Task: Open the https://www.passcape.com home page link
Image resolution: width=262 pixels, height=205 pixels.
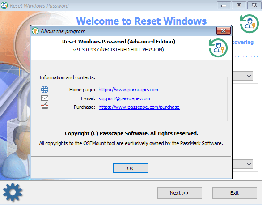Action: click(128, 90)
